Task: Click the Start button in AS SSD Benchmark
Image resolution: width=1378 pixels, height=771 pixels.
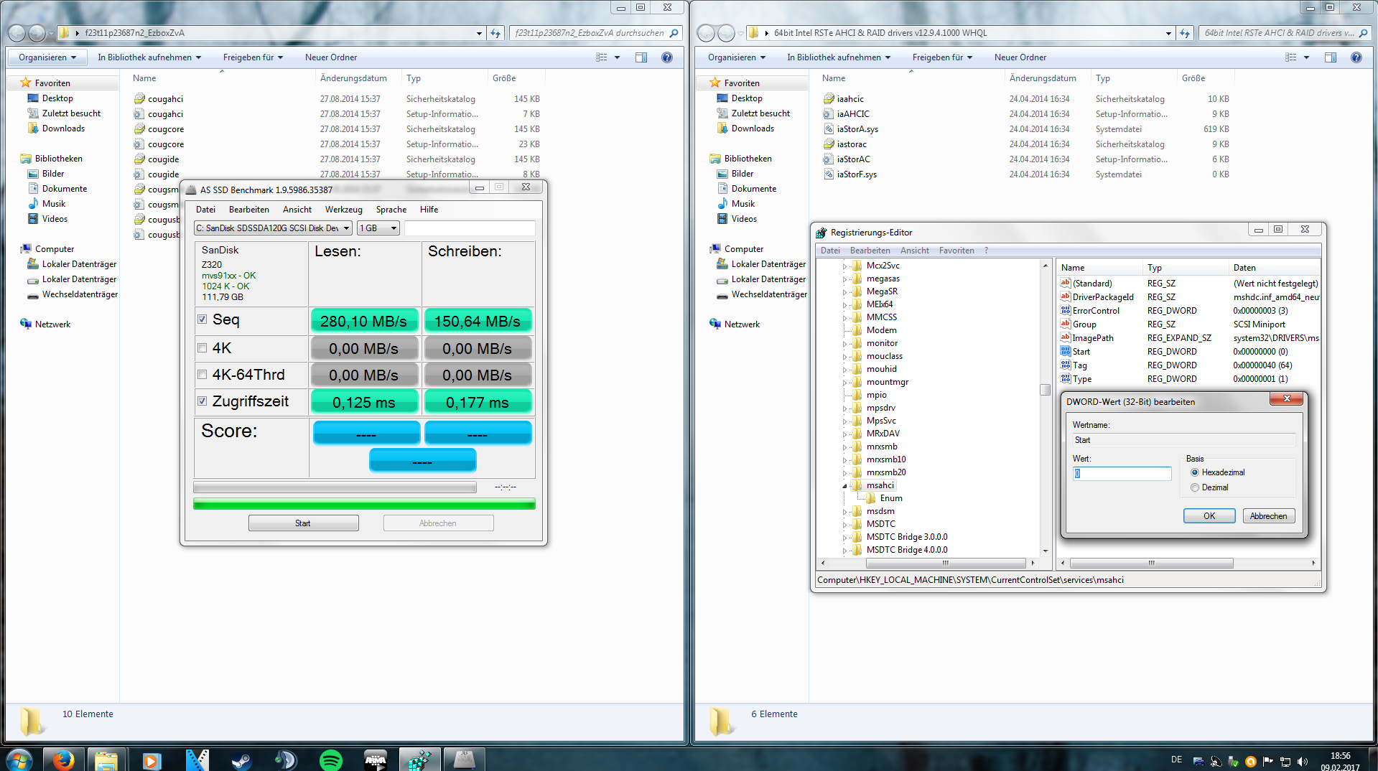Action: coord(303,523)
